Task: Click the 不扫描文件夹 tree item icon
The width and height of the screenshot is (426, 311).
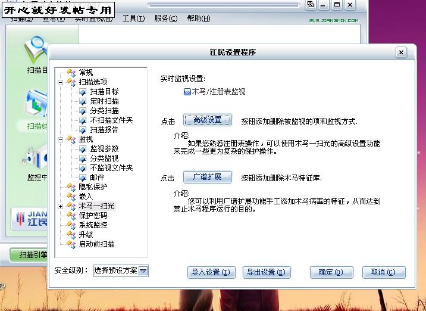Action: tap(83, 120)
